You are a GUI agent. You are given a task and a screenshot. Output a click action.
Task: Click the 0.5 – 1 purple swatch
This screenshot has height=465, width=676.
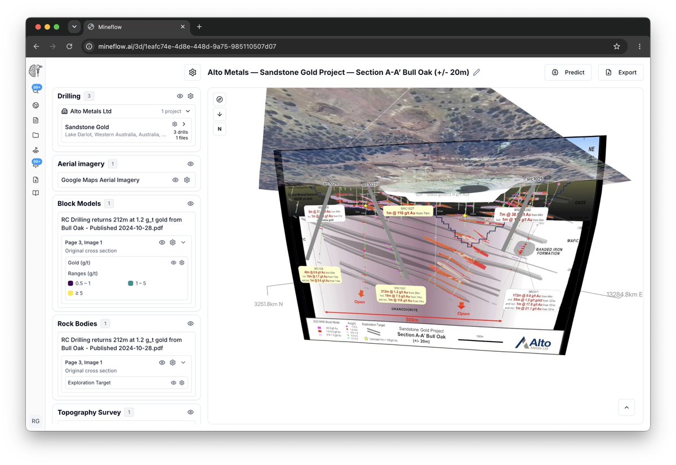[70, 283]
